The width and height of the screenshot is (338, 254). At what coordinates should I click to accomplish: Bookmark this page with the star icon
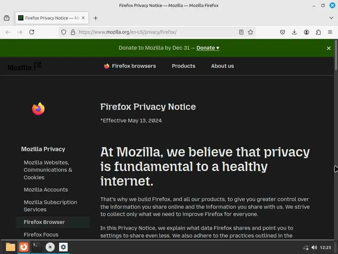pyautogui.click(x=251, y=32)
